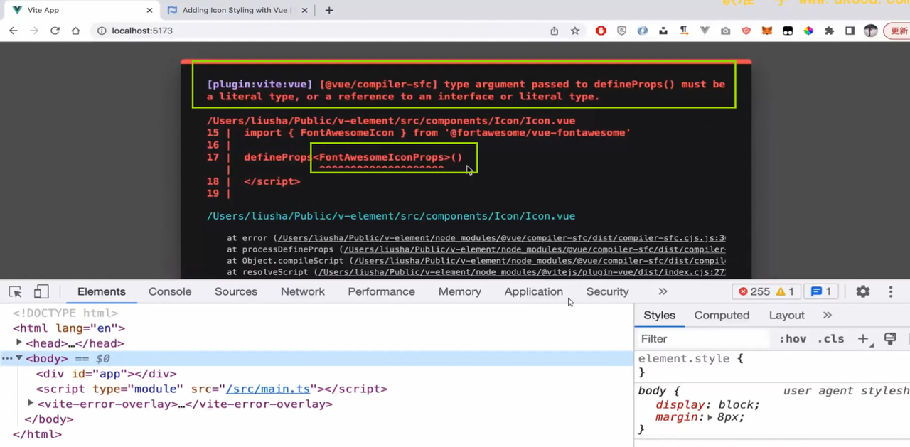The width and height of the screenshot is (910, 447).
Task: Select the Vite App browser tab
Action: click(x=82, y=11)
